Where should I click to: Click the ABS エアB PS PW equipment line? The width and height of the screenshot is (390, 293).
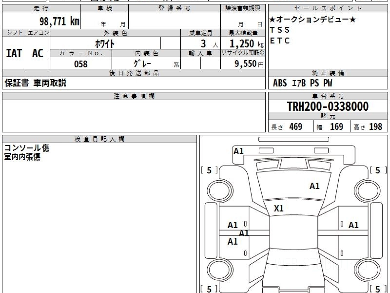pyautogui.click(x=303, y=83)
